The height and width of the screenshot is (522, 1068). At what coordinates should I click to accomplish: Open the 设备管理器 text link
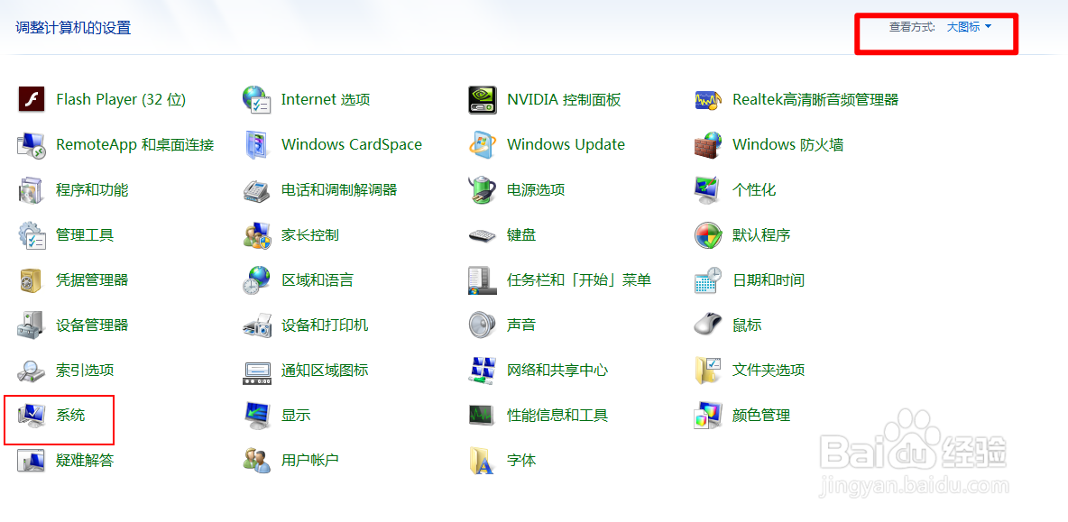point(92,325)
